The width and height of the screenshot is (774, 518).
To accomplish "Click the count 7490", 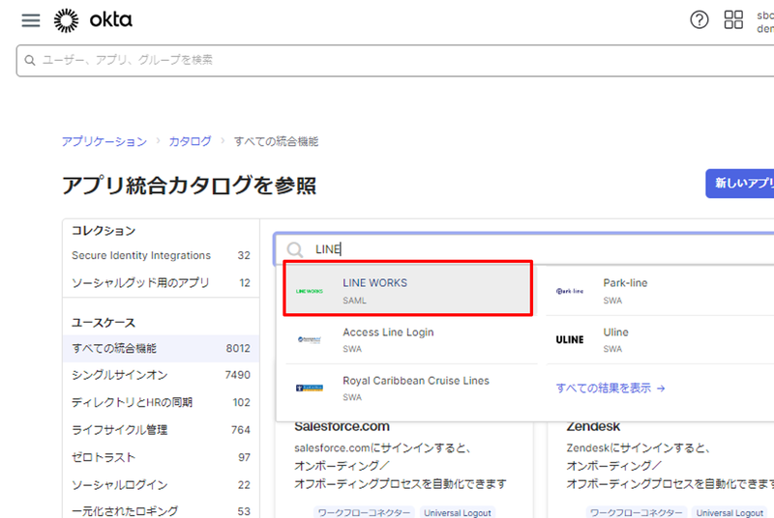I will tap(237, 375).
